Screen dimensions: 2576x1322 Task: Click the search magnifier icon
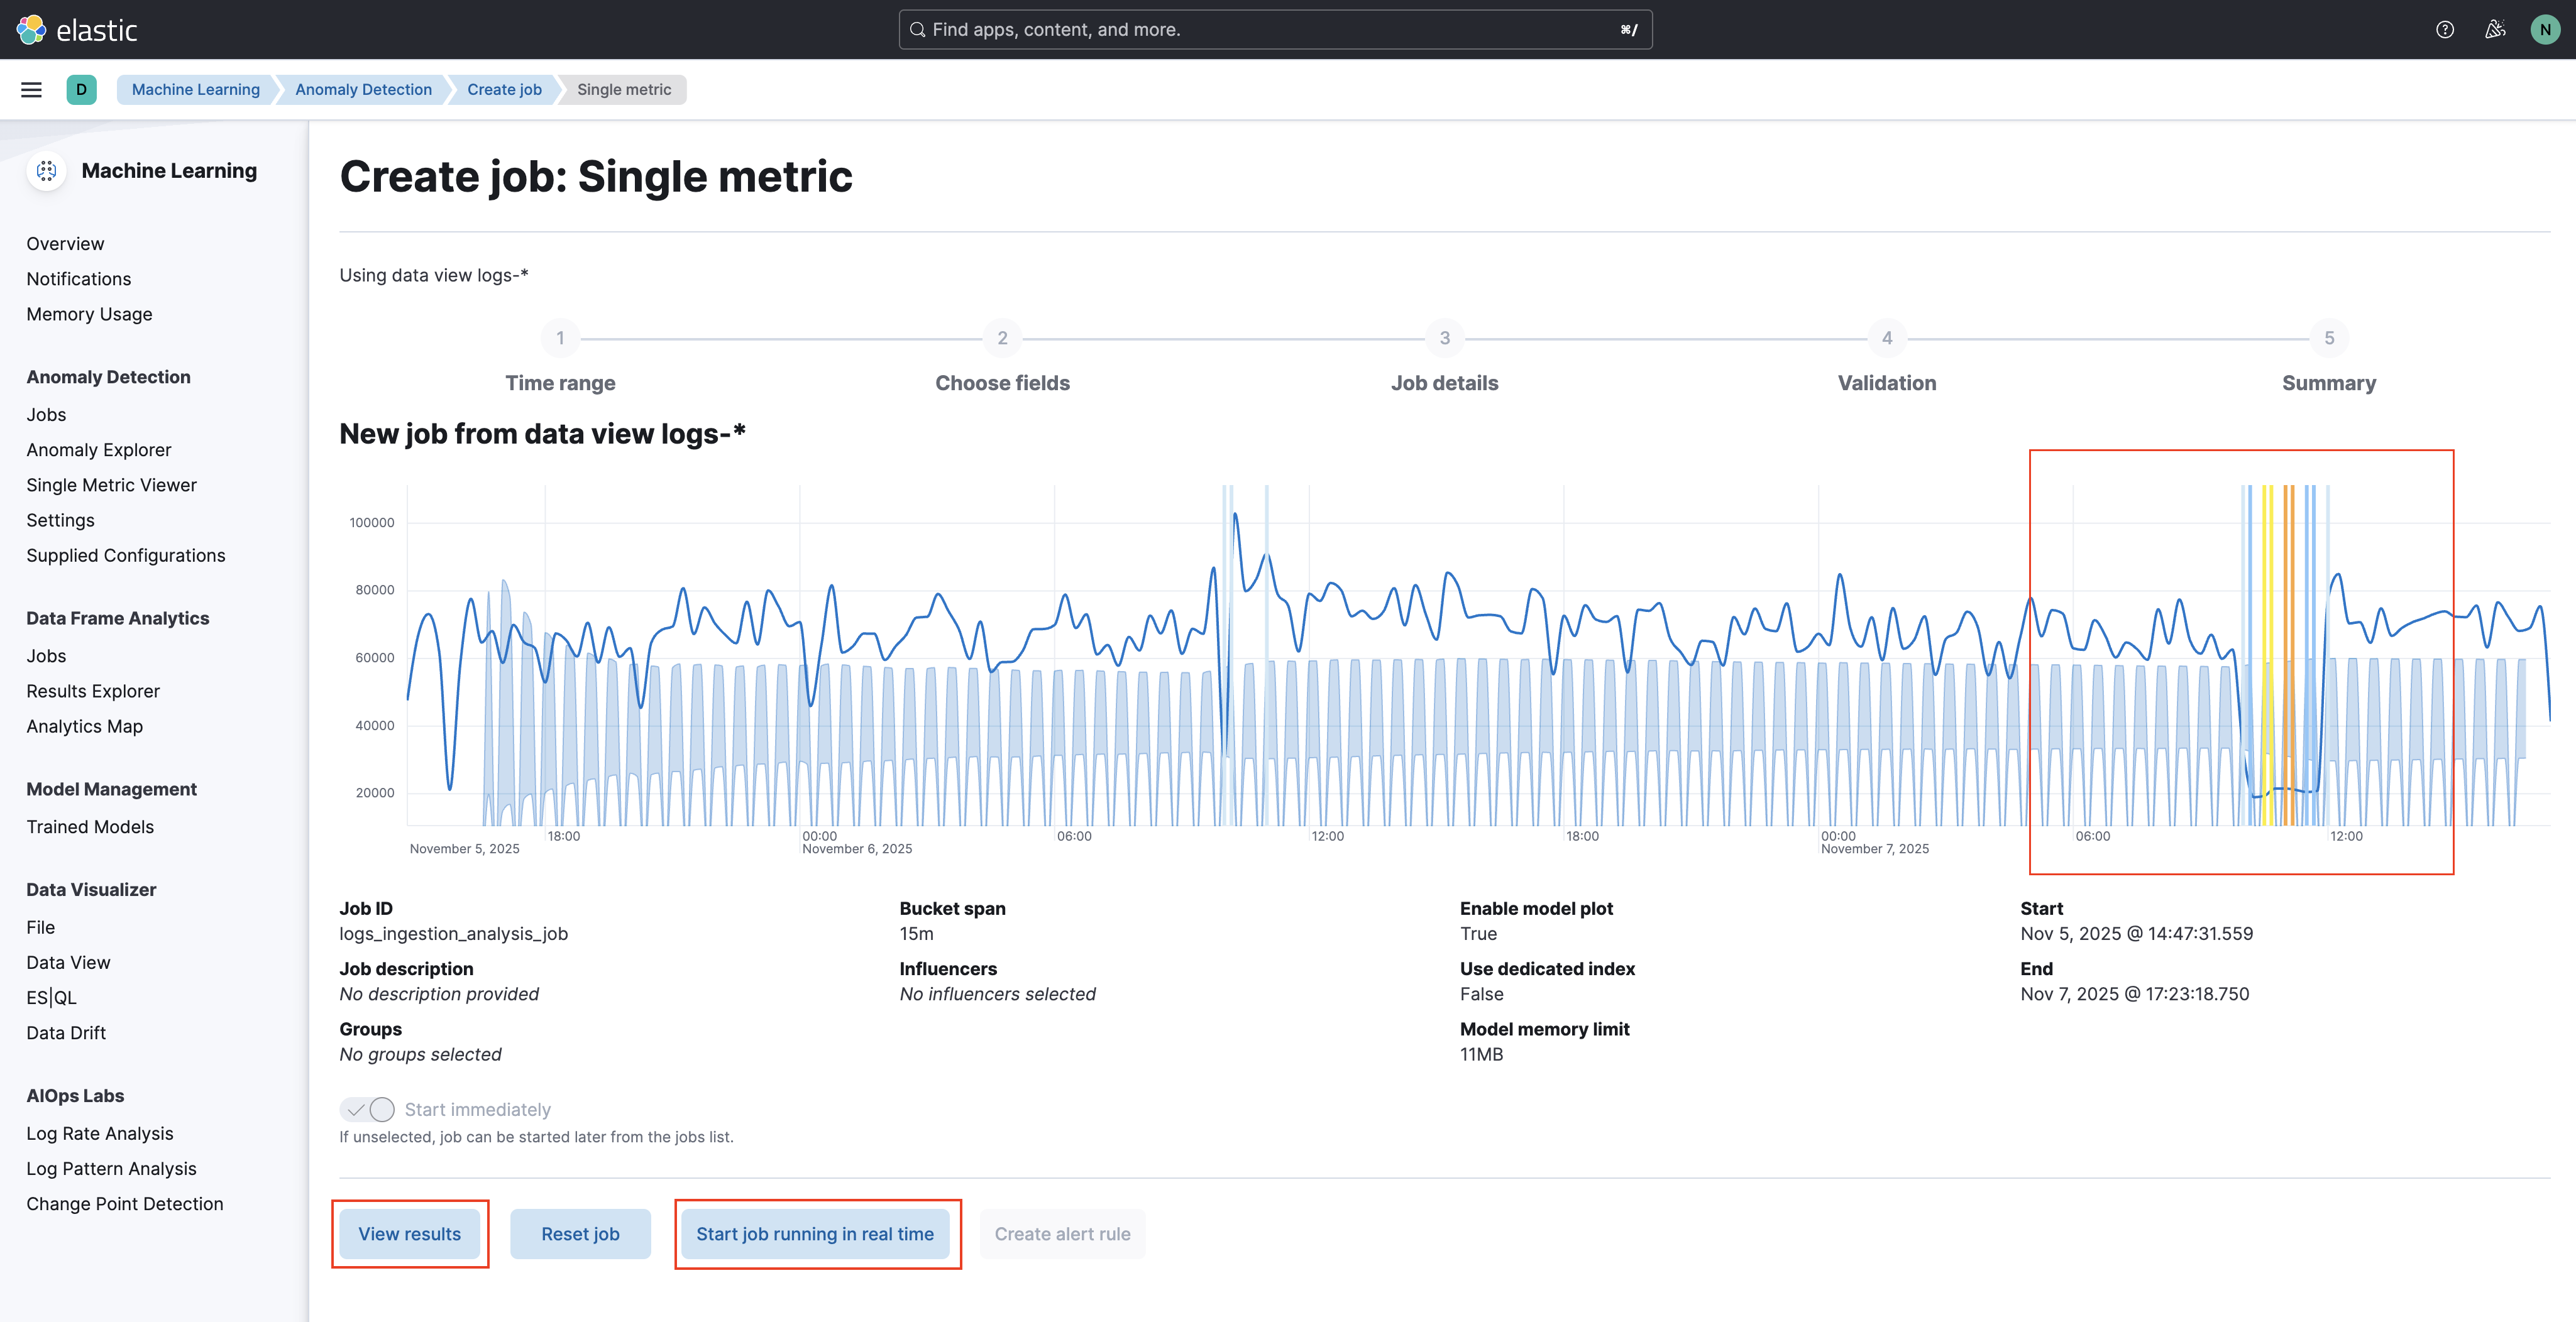[917, 29]
